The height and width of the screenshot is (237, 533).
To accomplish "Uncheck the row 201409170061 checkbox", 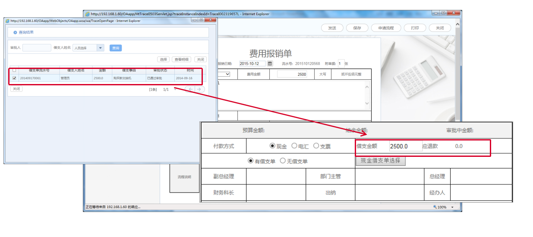I will pyautogui.click(x=14, y=78).
